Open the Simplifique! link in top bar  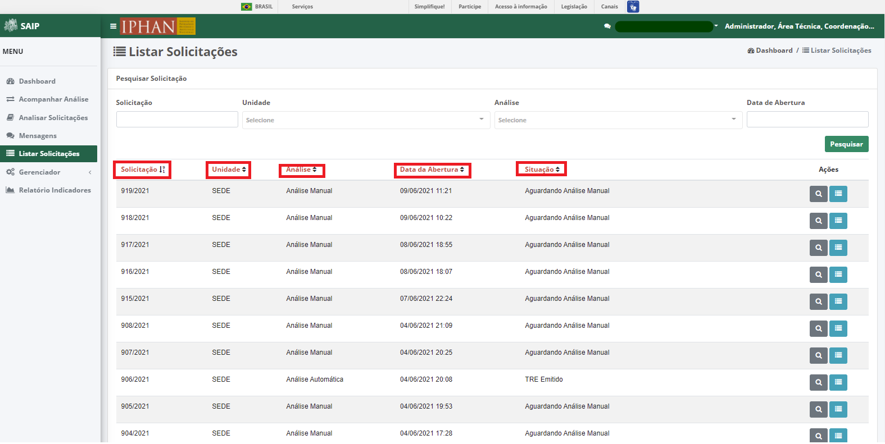[429, 7]
